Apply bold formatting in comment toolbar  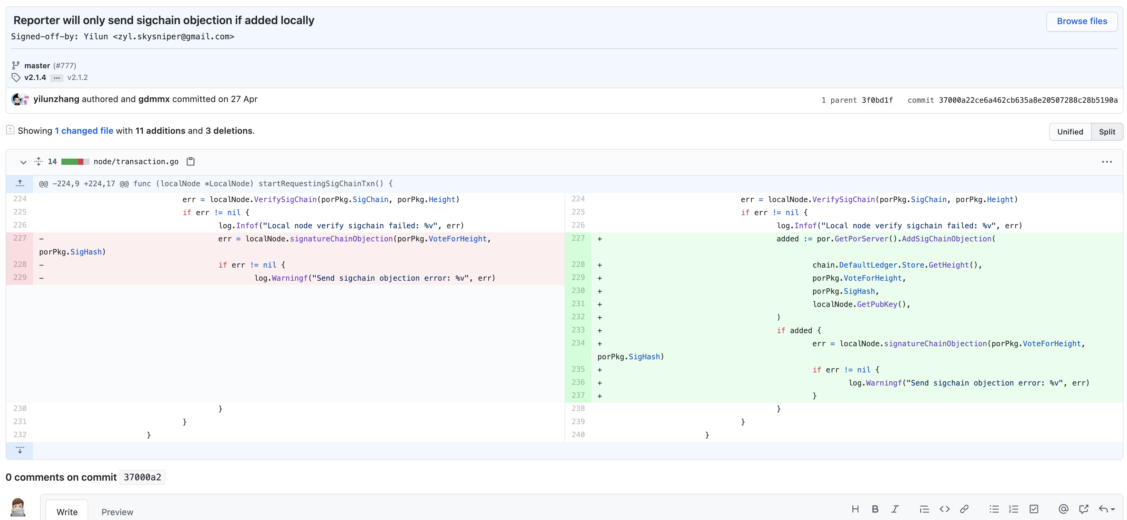click(x=875, y=509)
